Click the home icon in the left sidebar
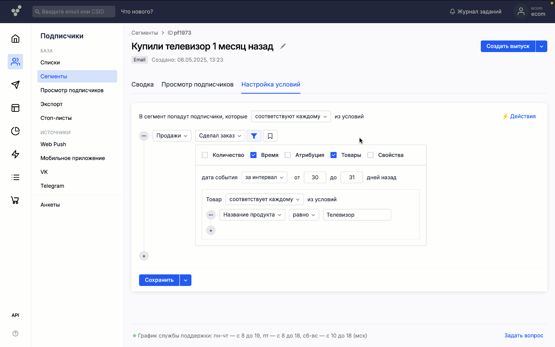The image size is (555, 347). click(15, 39)
